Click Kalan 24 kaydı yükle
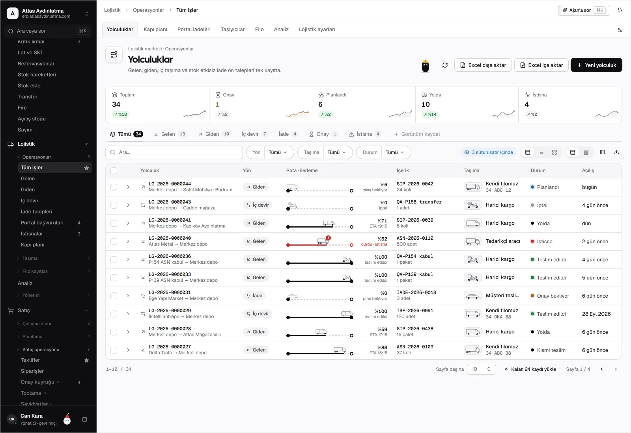The height and width of the screenshot is (433, 631). tap(530, 369)
